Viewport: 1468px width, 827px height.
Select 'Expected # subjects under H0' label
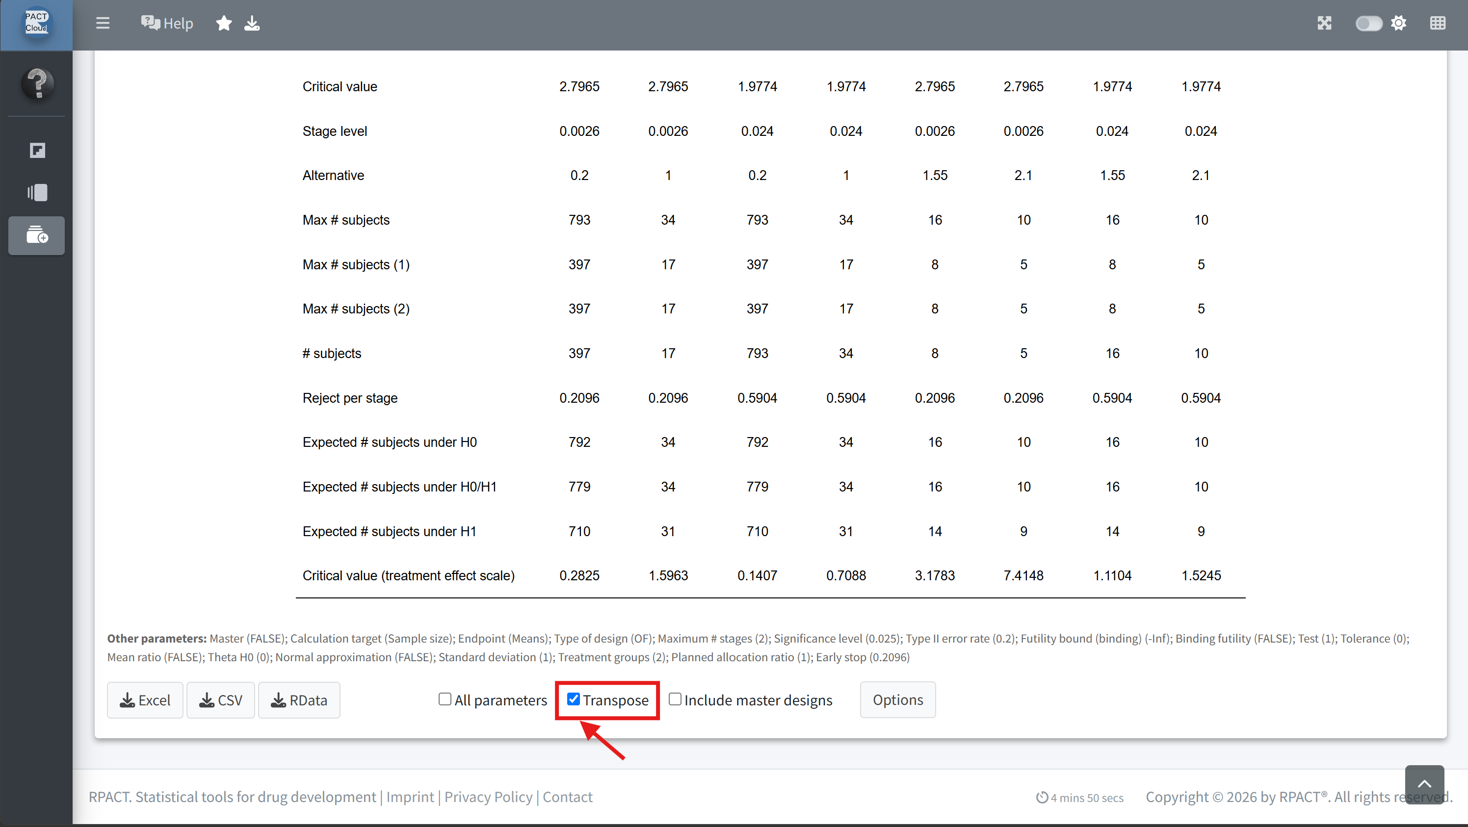(x=390, y=442)
